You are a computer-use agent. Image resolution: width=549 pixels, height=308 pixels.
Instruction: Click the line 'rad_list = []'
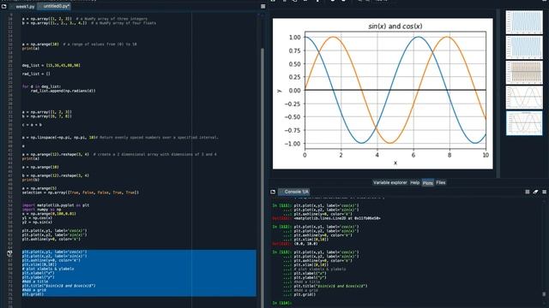point(36,74)
